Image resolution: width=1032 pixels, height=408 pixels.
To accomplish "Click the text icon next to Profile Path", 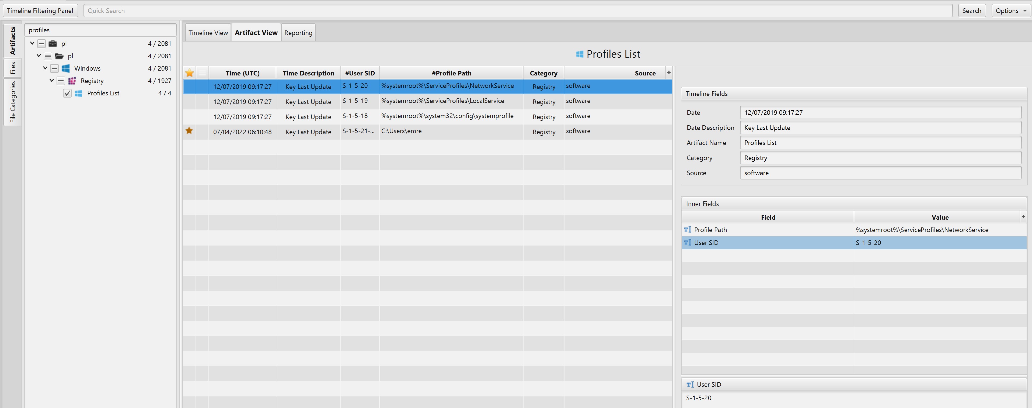I will coord(688,230).
